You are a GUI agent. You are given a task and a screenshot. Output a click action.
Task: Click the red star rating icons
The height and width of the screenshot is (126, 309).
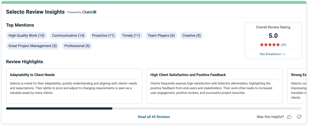point(270,45)
